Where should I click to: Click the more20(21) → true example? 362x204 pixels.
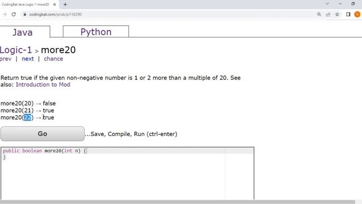point(27,110)
